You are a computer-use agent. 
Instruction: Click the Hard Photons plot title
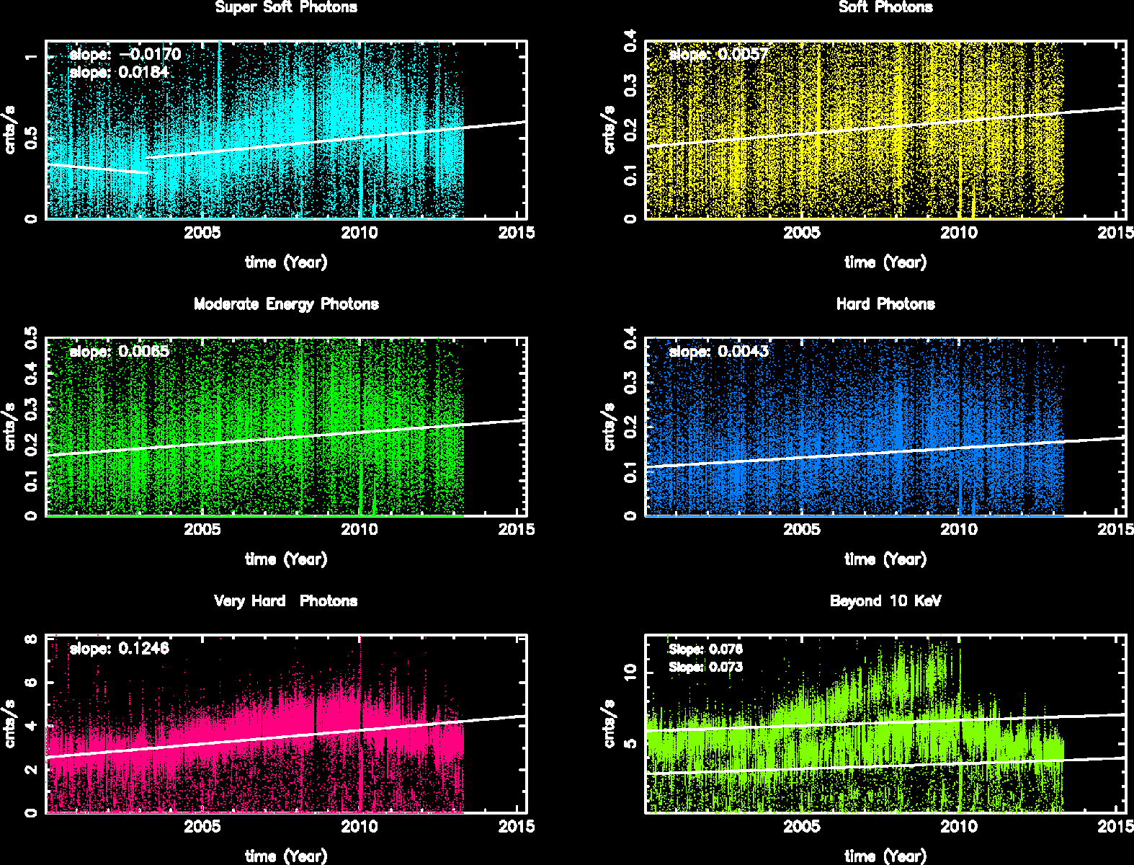click(885, 304)
